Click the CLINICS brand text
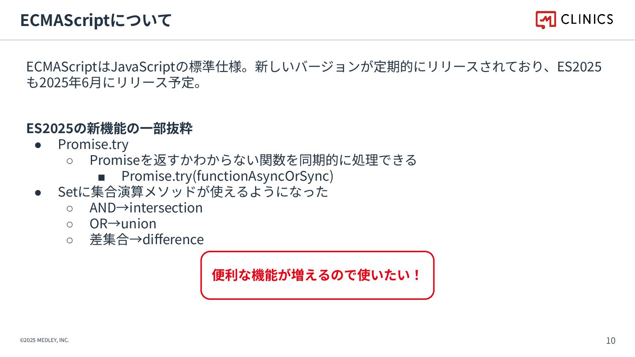The image size is (635, 357). point(587,19)
